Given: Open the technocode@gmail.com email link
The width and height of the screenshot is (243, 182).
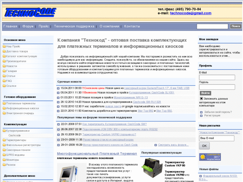Looking at the screenshot, I should coord(191,13).
